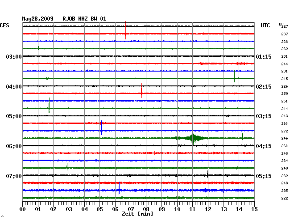Click the 11 minute axis tick label
The width and height of the screenshot is (290, 221).
click(x=192, y=209)
